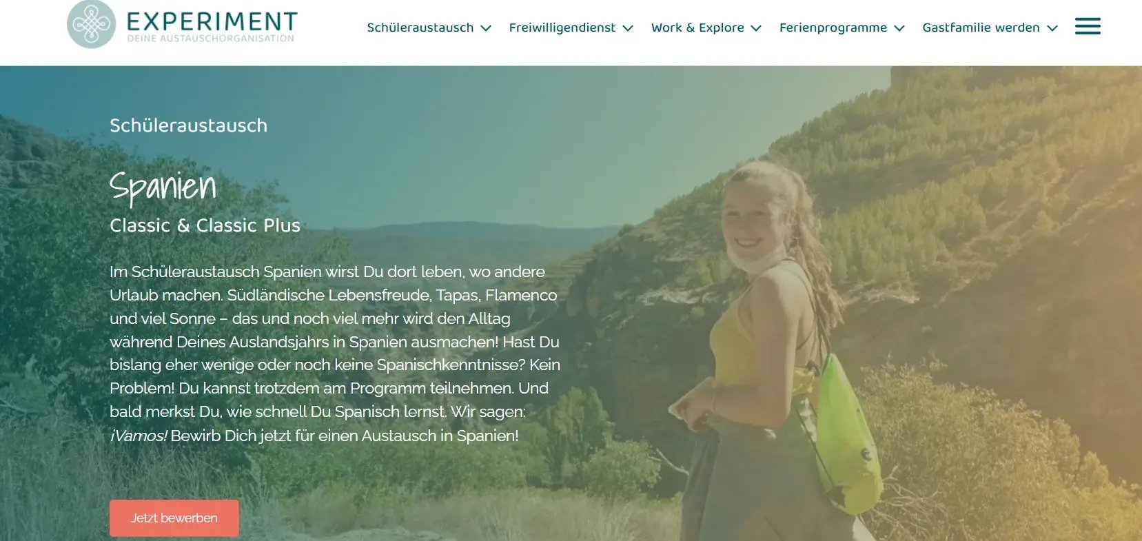Open the hamburger menu icon

tap(1088, 27)
